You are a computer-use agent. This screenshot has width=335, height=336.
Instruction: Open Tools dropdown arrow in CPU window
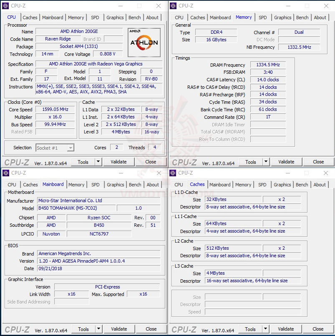(98, 162)
